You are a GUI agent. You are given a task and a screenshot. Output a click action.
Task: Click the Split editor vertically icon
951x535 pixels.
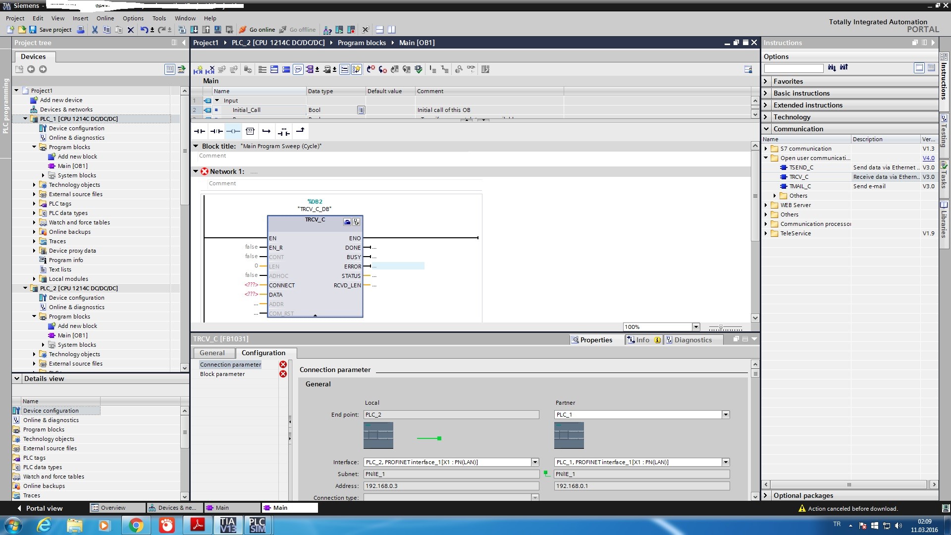click(391, 30)
